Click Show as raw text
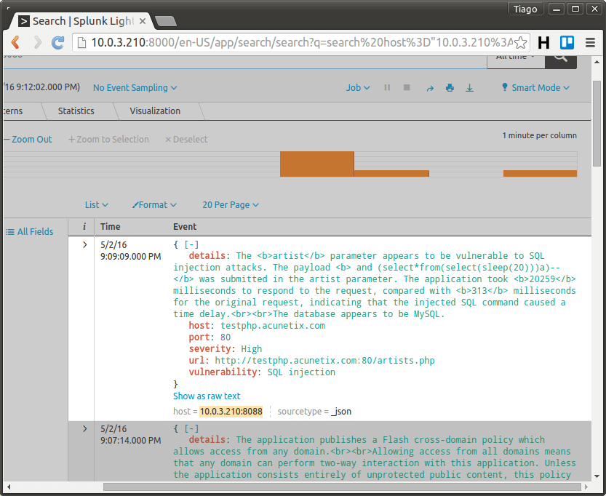 (207, 396)
